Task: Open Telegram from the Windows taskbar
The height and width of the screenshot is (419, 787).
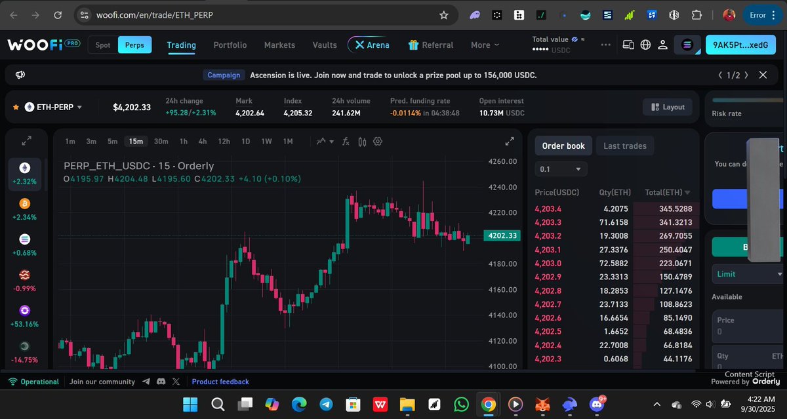Action: (327, 404)
